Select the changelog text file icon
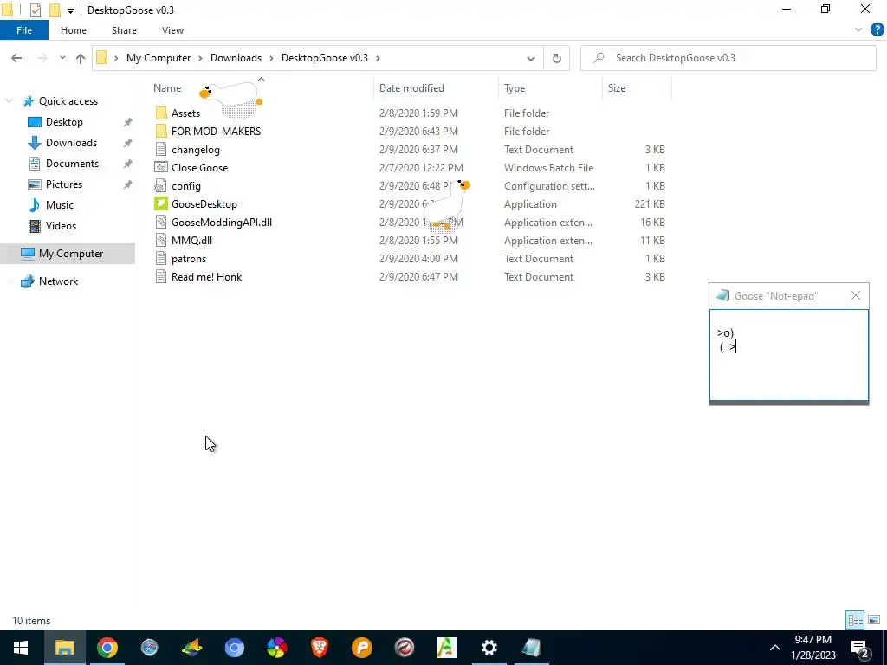The width and height of the screenshot is (887, 665). click(x=161, y=149)
